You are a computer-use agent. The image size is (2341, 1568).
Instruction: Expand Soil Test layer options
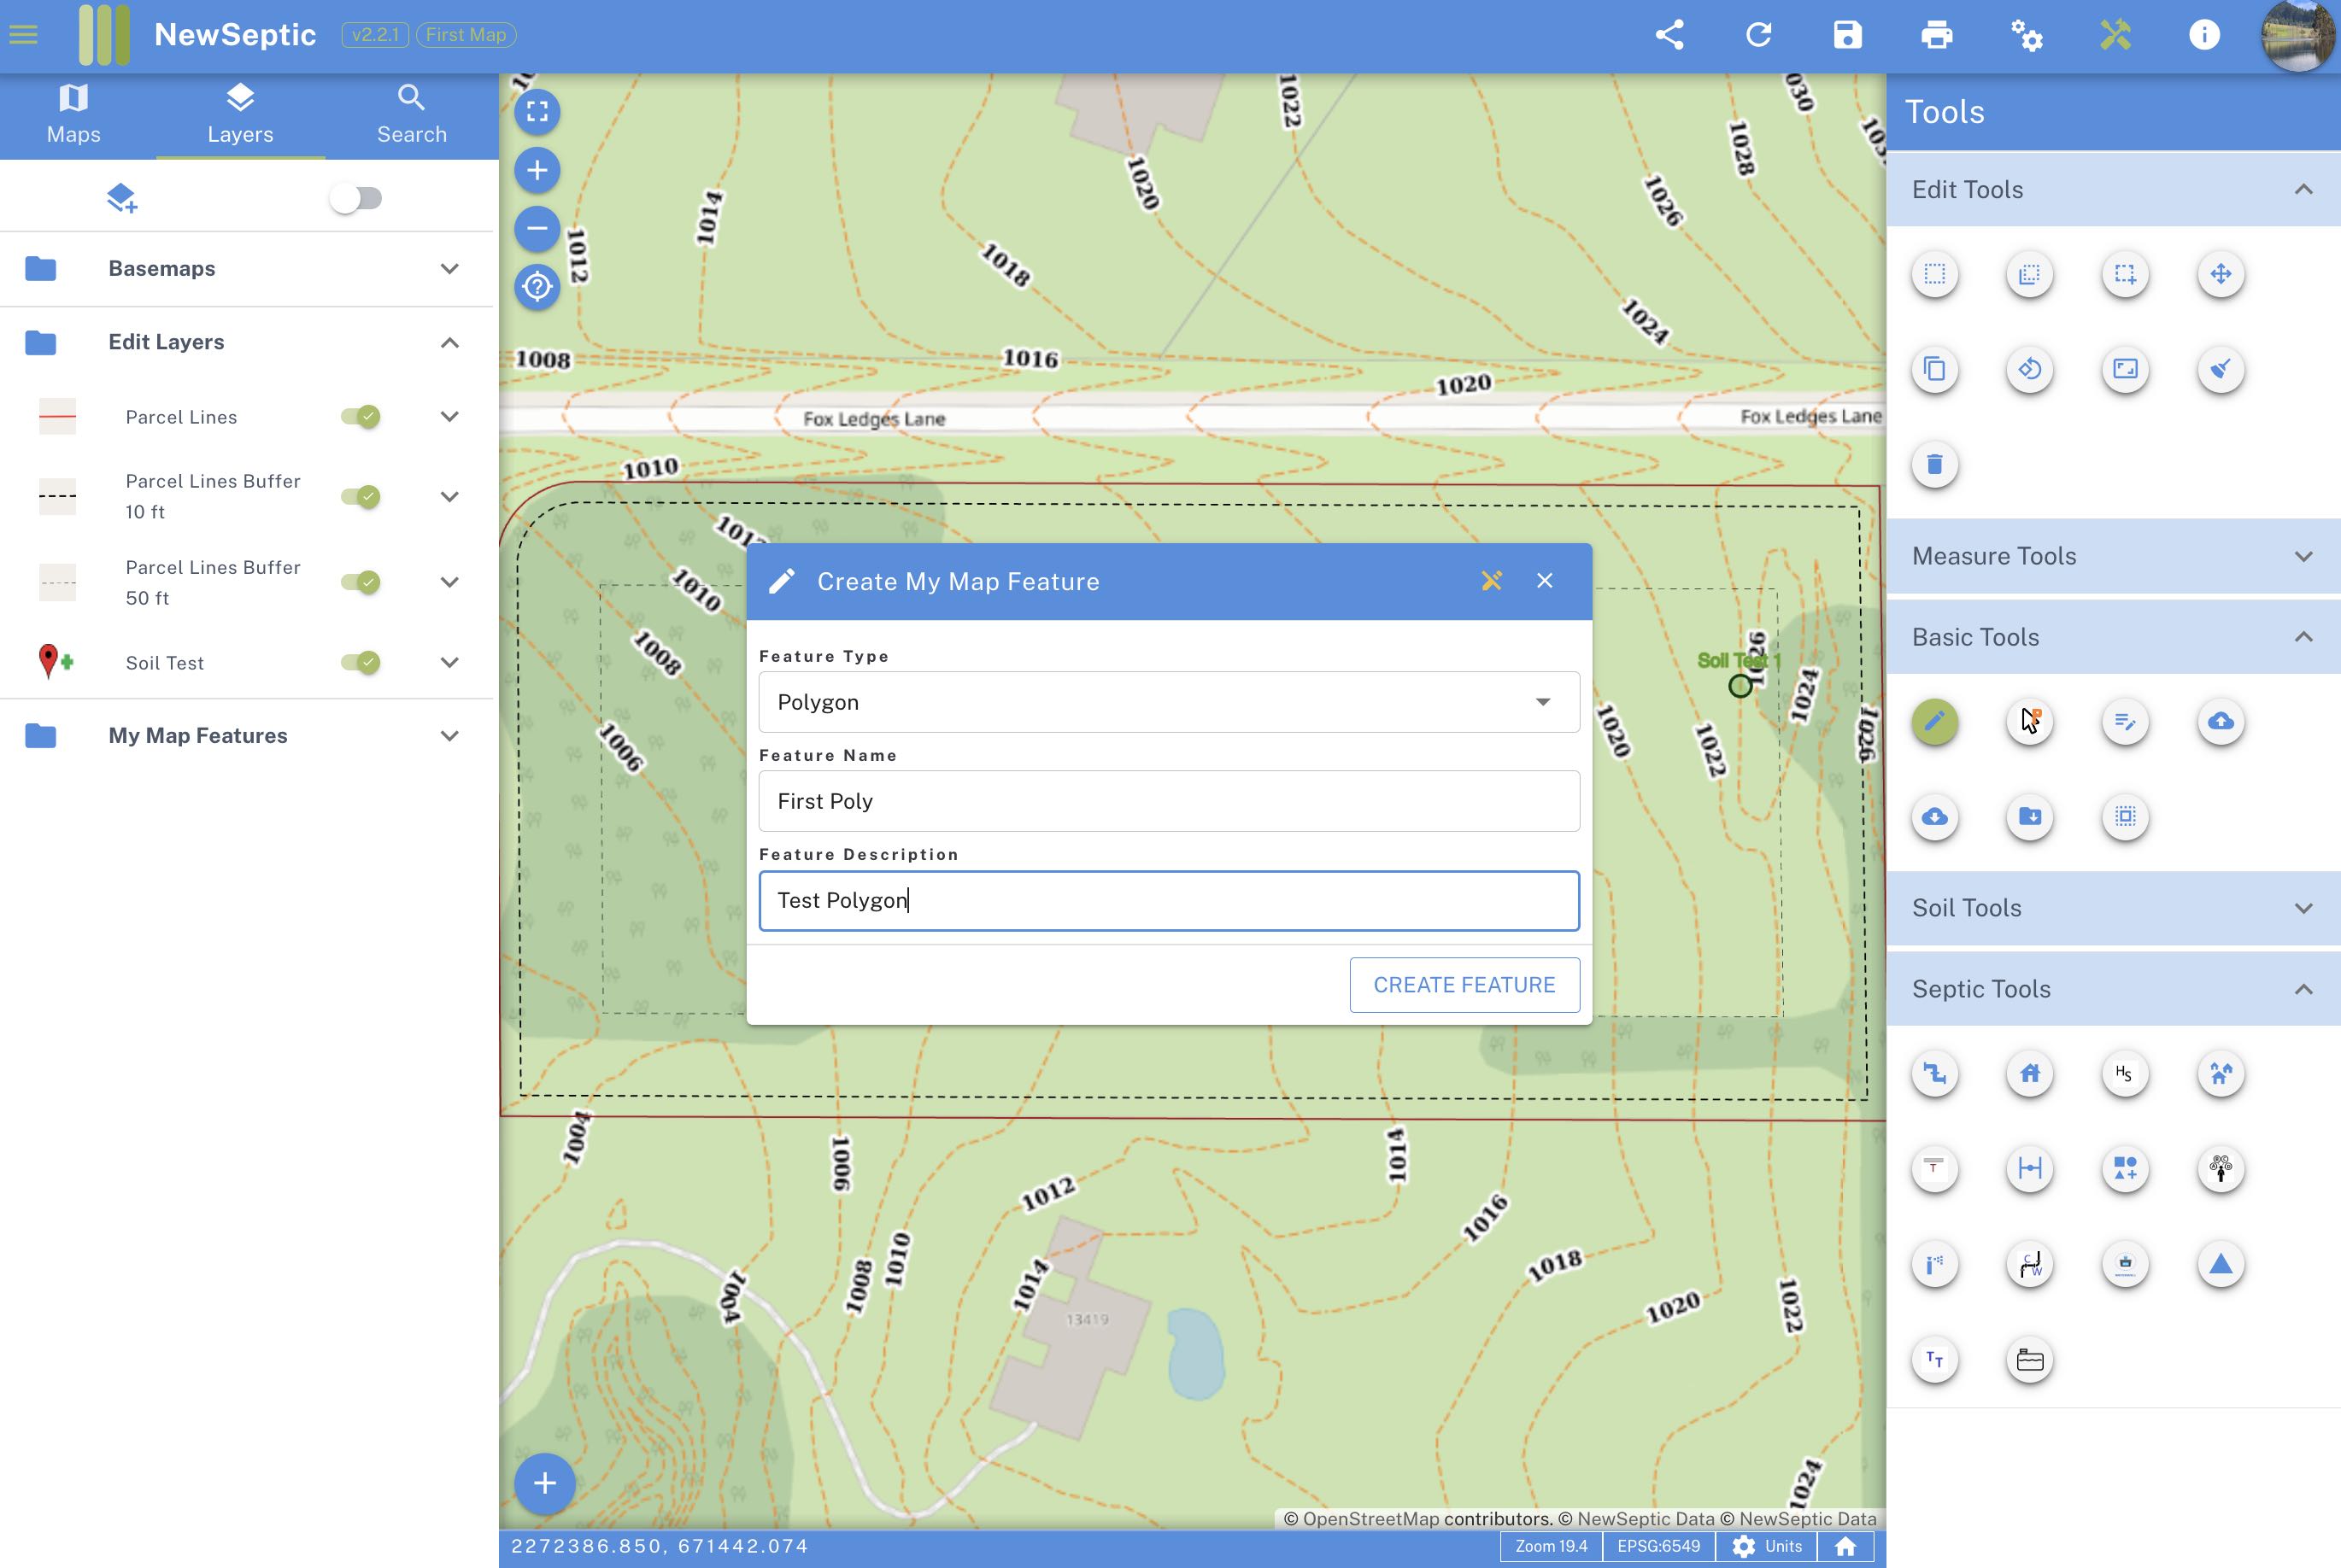click(x=449, y=662)
